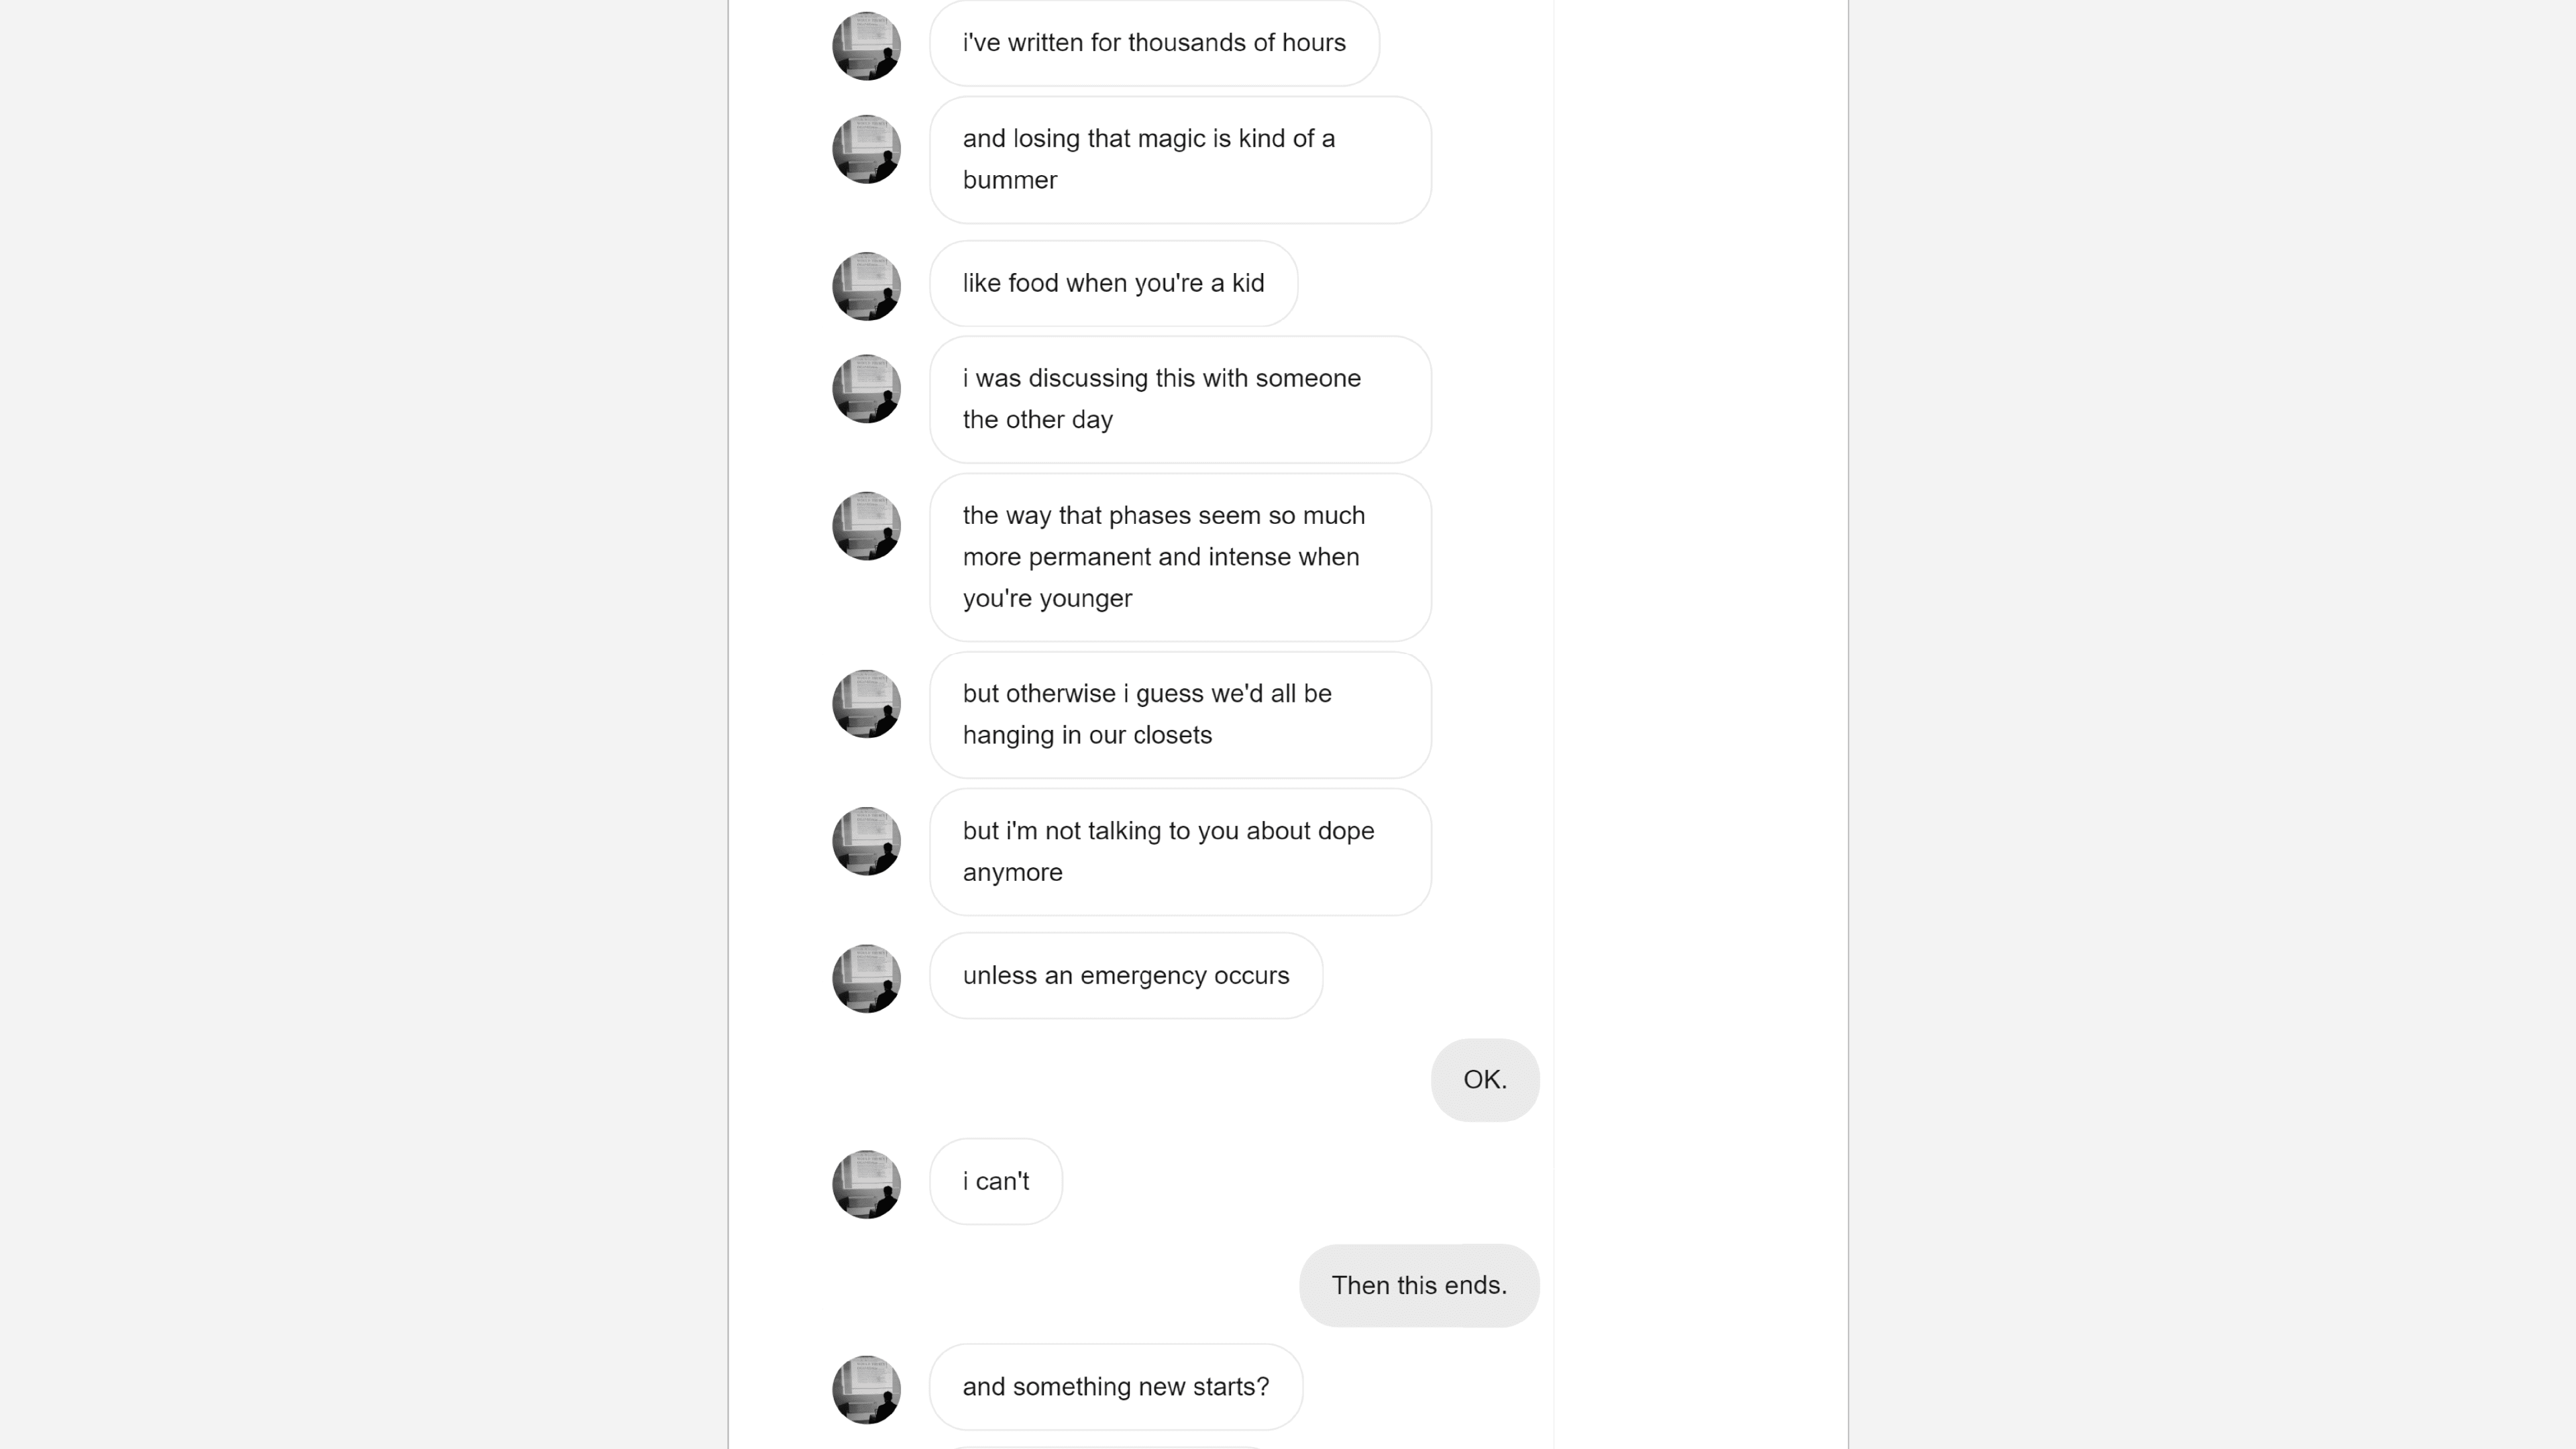Click avatar beside 'losing that magic' message
The image size is (2576, 1449).
(x=866, y=149)
